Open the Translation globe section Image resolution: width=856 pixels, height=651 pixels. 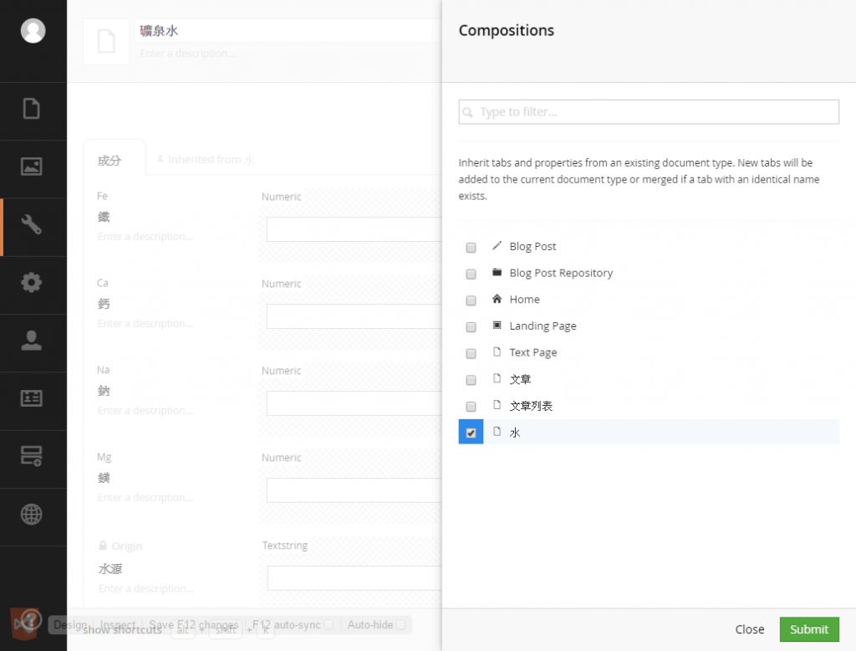click(x=32, y=515)
